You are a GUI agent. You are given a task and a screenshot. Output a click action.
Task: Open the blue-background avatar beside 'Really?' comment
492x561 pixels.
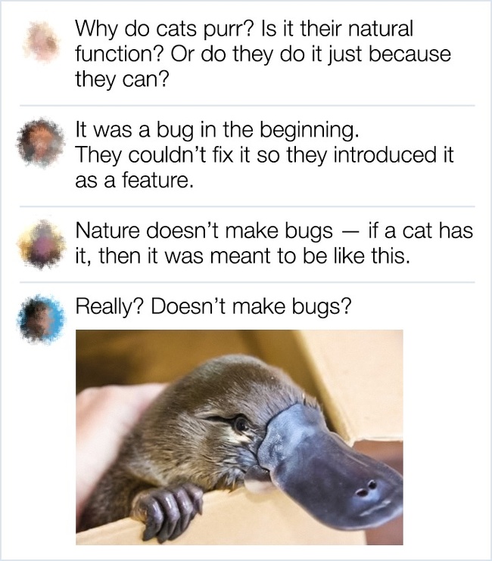coord(42,319)
